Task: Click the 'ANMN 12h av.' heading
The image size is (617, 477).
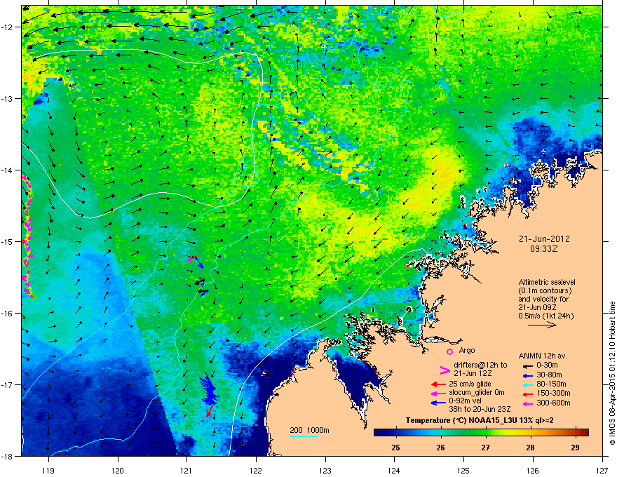Action: (543, 356)
